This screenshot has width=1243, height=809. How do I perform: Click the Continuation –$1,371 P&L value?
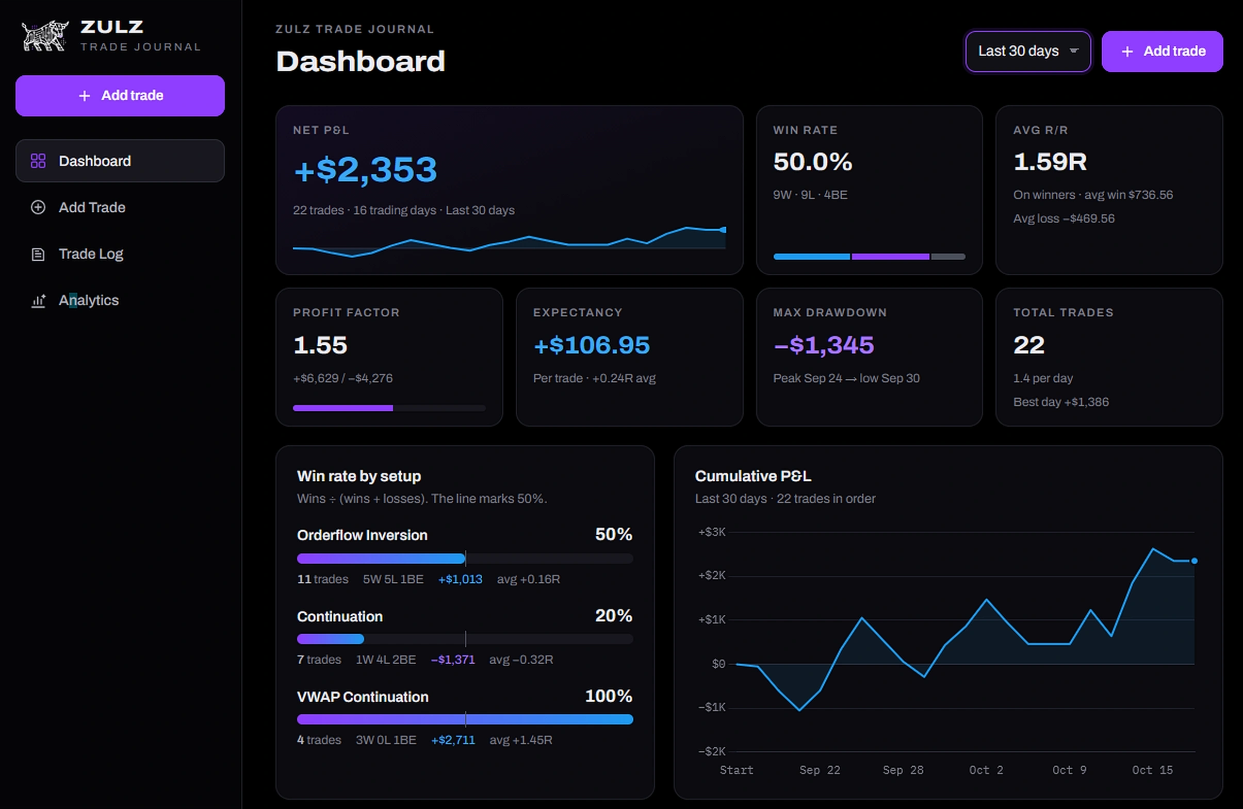point(453,659)
